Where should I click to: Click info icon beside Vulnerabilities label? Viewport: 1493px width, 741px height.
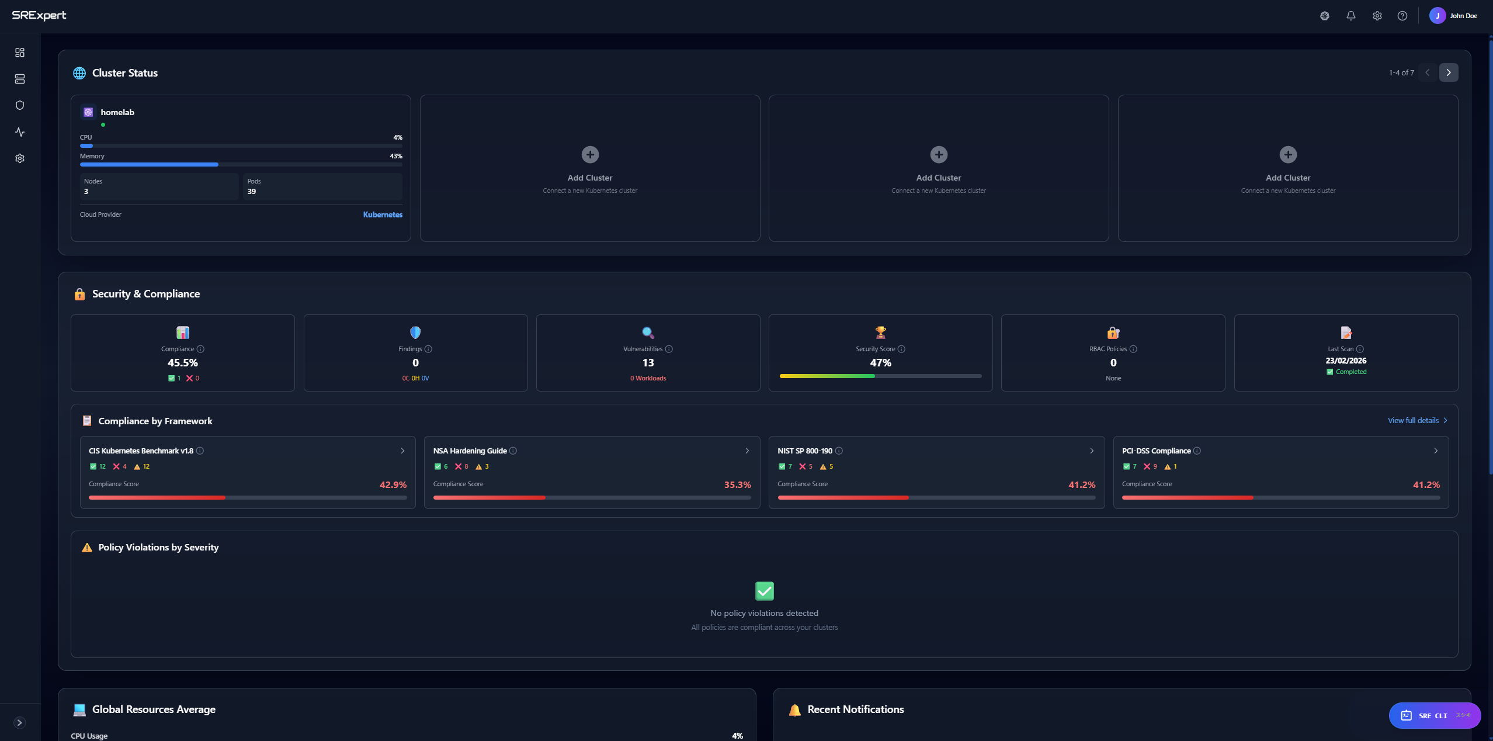point(669,349)
